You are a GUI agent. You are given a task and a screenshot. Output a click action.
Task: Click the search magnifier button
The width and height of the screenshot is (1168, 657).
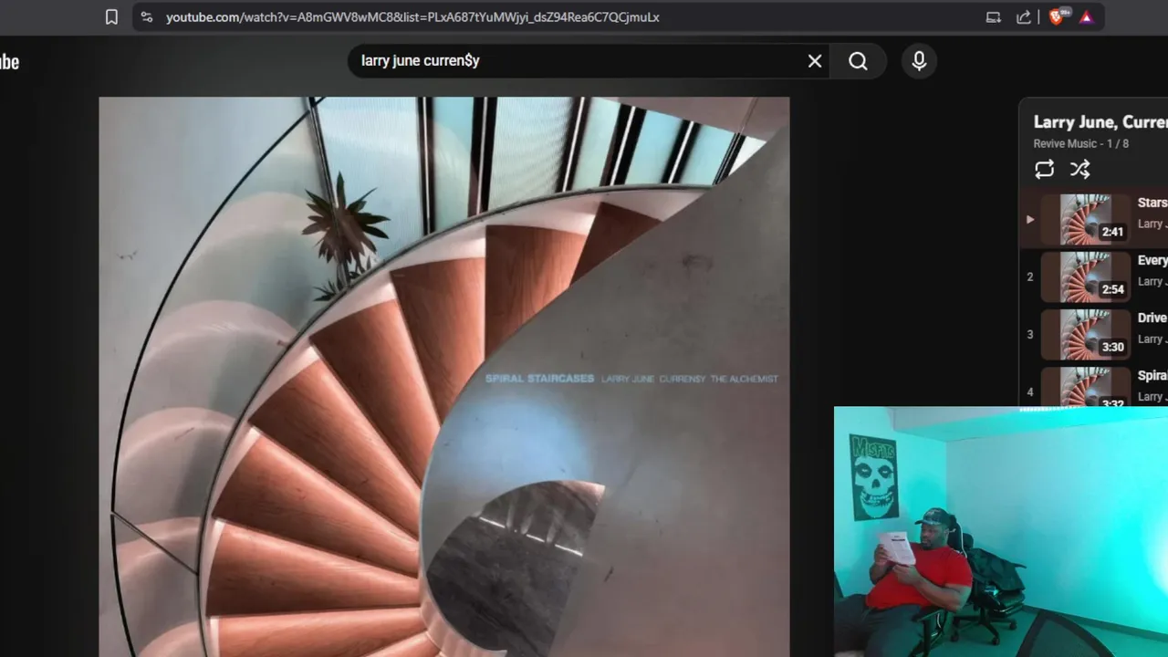pyautogui.click(x=859, y=61)
